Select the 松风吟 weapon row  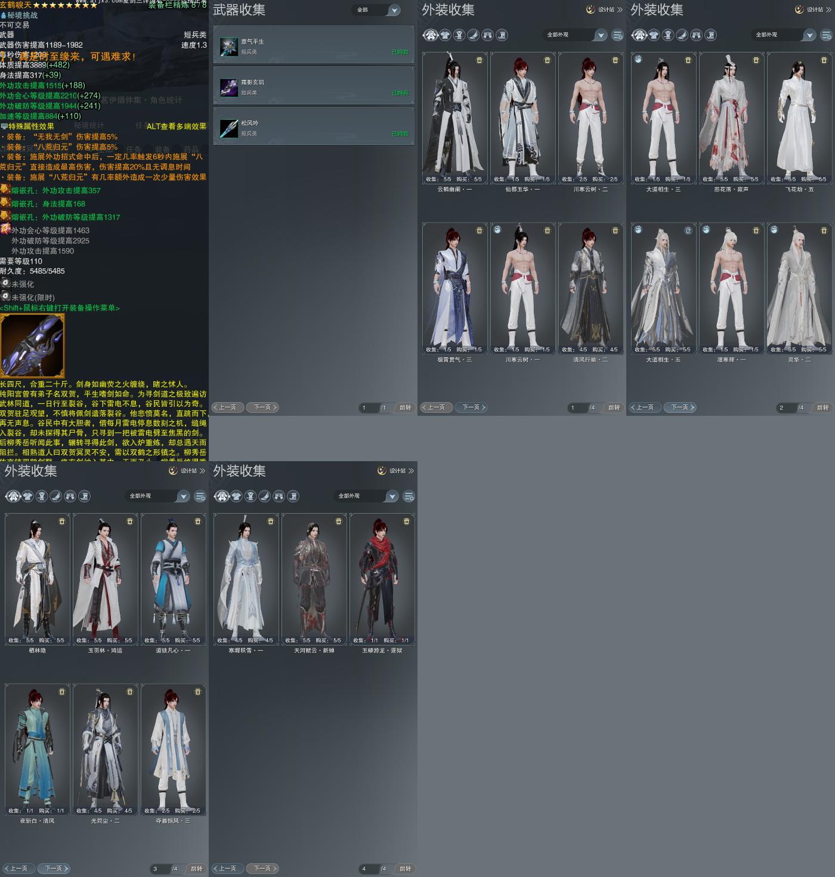pyautogui.click(x=314, y=126)
